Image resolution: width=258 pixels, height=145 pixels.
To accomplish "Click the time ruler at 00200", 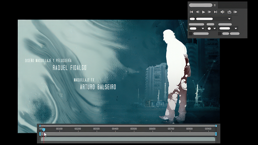I will coord(78,129).
